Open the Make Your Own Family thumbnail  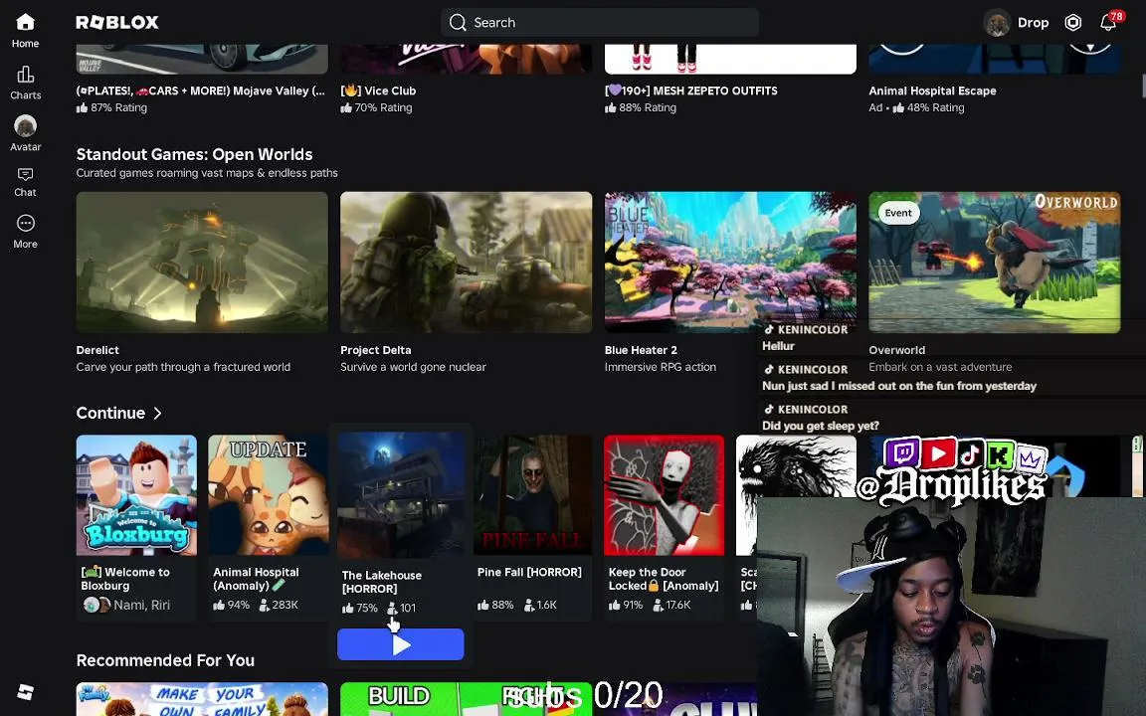click(x=202, y=699)
